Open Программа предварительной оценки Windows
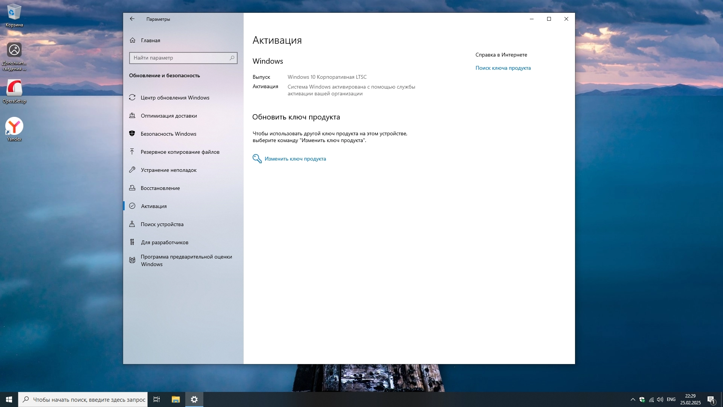The image size is (723, 407). coord(186,260)
